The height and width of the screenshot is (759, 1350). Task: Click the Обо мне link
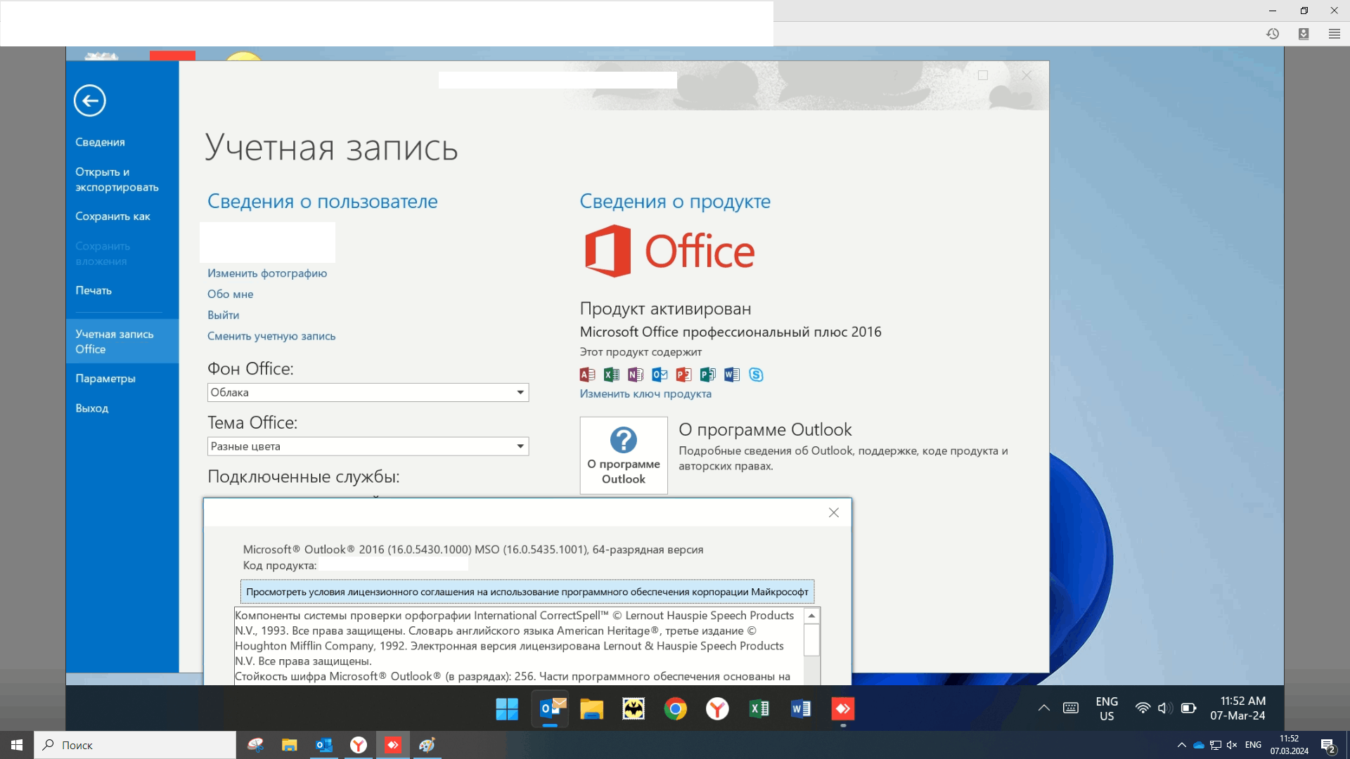point(230,294)
